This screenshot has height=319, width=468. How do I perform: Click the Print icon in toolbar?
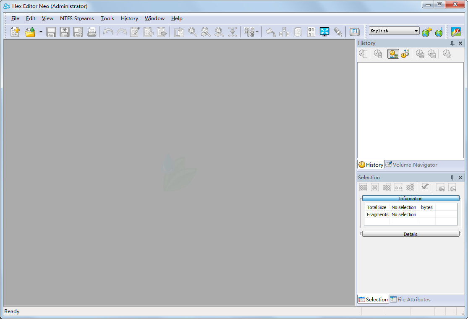point(92,31)
